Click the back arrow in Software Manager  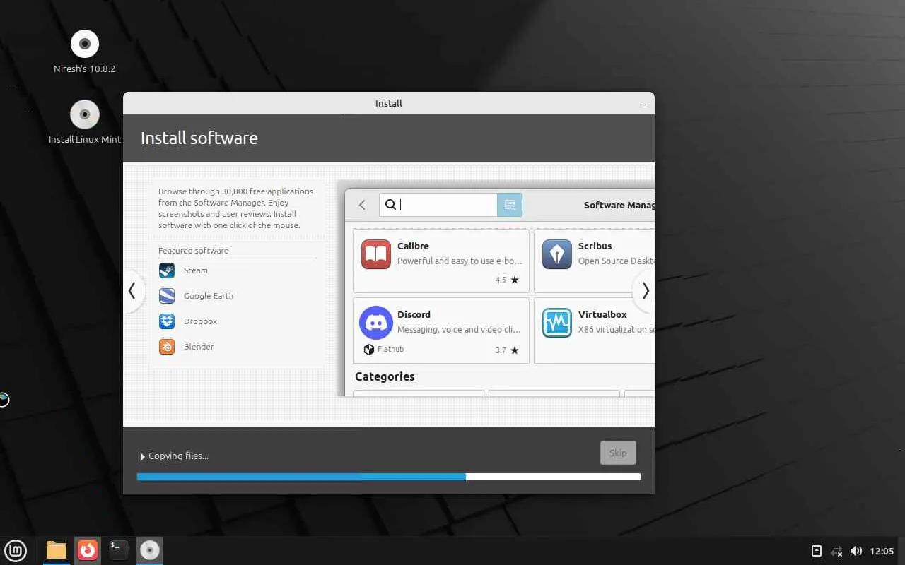362,205
